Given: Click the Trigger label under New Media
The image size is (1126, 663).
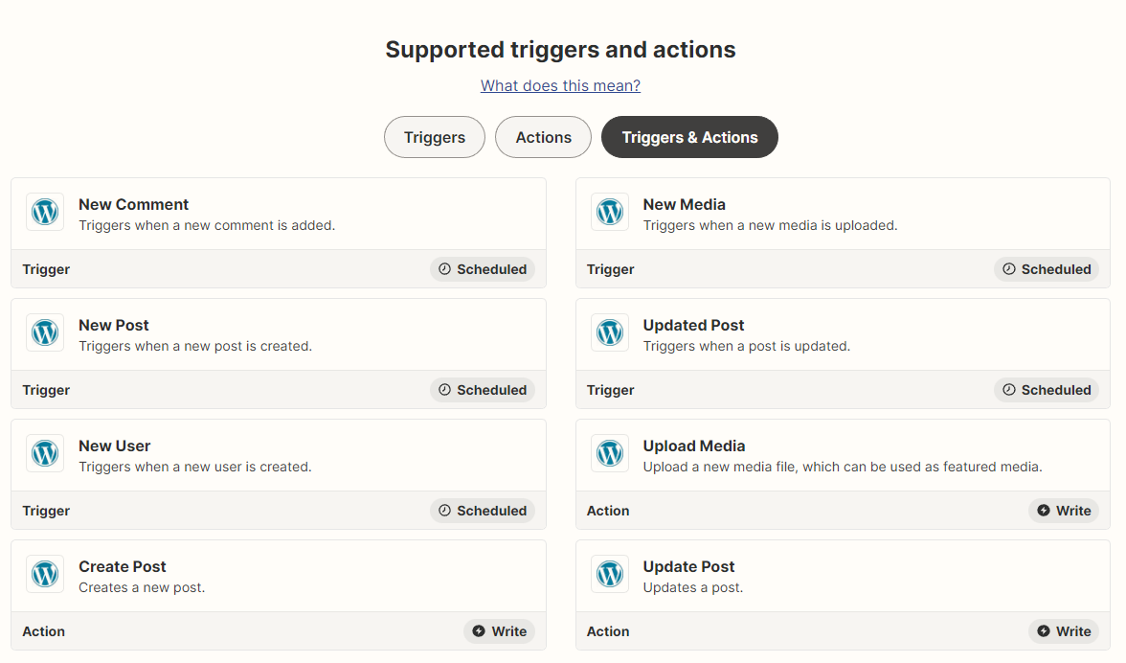Looking at the screenshot, I should pos(611,269).
